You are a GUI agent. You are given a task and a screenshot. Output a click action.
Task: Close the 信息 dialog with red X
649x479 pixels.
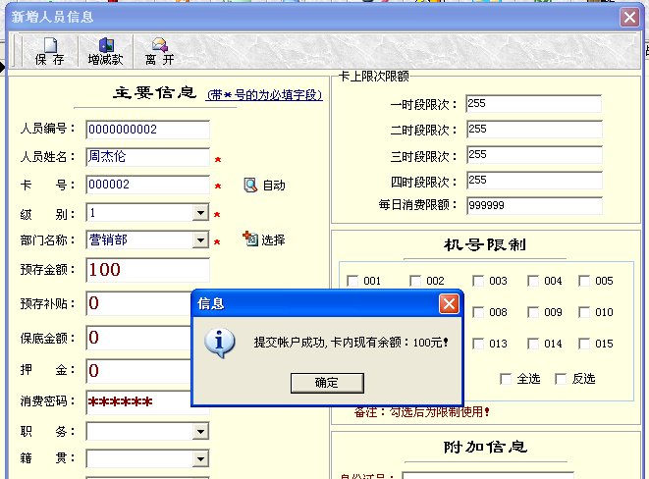pos(448,303)
